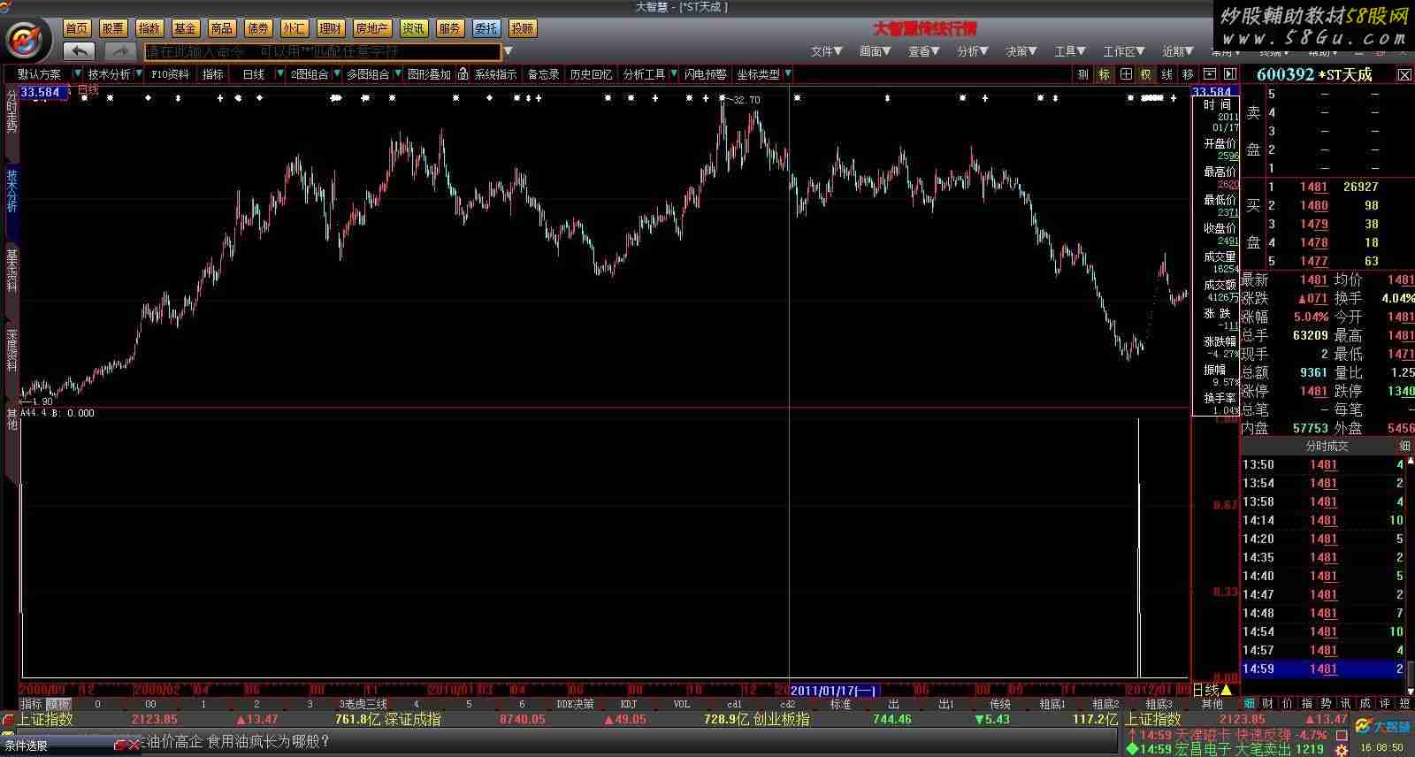This screenshot has width=1415, height=757.
Task: Toggle the 移 move chart icon
Action: [x=1188, y=74]
